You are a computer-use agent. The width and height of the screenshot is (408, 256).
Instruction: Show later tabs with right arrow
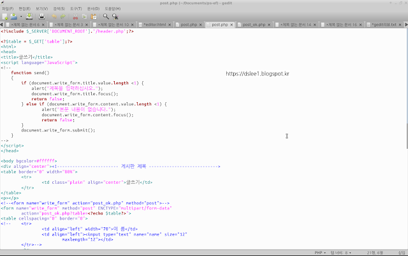click(x=406, y=24)
